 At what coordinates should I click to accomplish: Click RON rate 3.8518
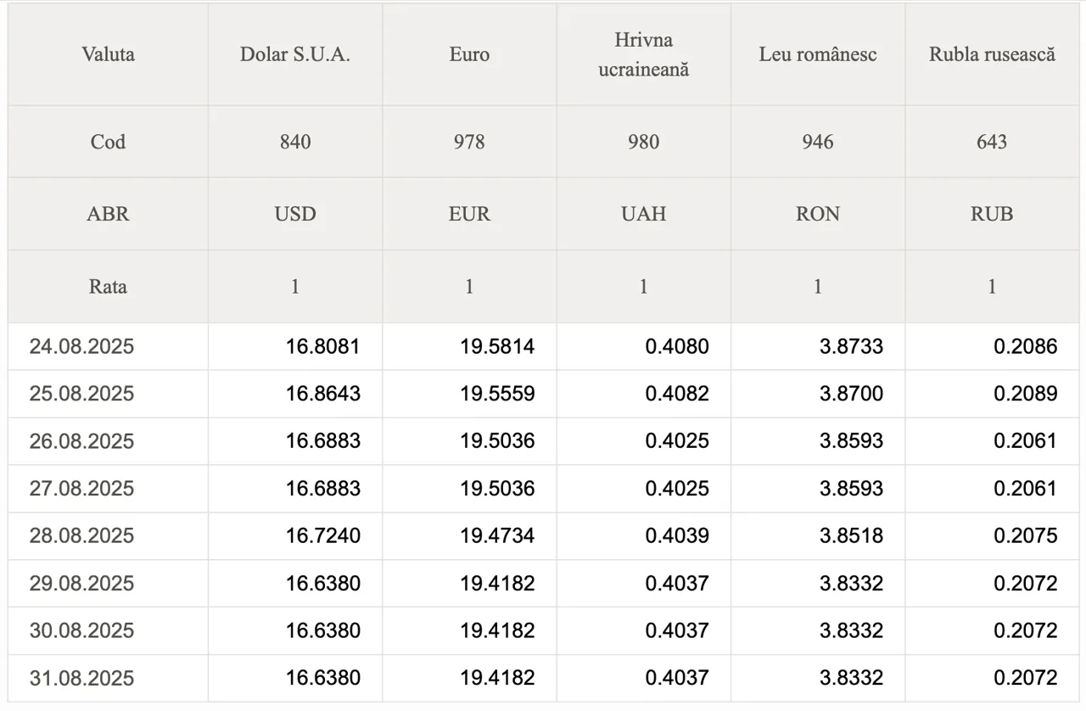851,536
